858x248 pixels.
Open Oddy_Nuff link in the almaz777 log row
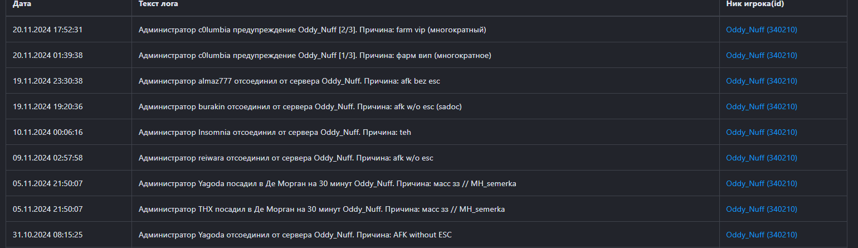761,81
